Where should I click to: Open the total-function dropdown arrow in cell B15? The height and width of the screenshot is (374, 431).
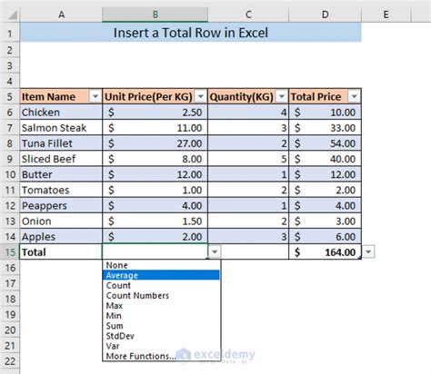(x=215, y=251)
